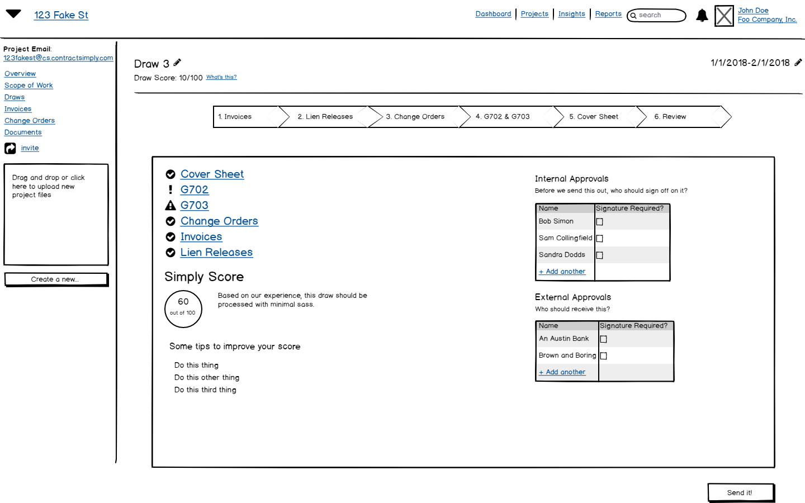Click the warning triangle icon beside G703

point(171,206)
